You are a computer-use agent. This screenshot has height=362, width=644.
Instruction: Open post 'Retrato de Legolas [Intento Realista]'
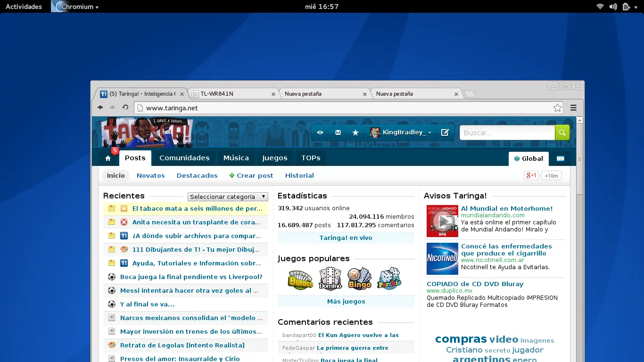coord(182,345)
